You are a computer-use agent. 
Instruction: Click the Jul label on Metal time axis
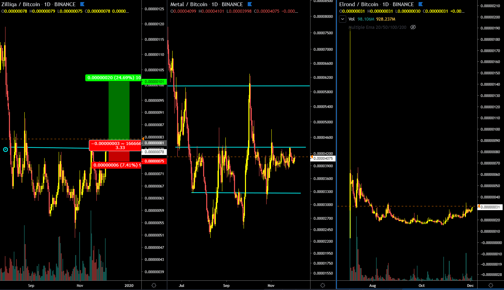click(181, 286)
